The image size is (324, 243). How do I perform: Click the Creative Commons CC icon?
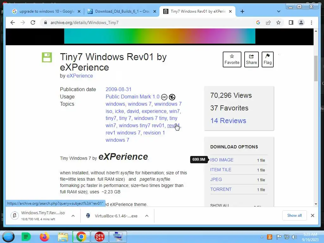click(x=164, y=97)
